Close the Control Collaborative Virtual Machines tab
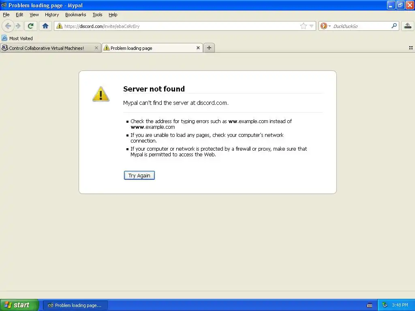415x311 pixels. (96, 48)
